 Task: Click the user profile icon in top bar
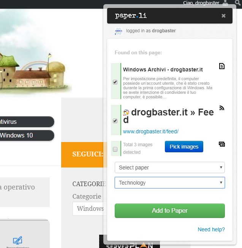click(x=225, y=3)
